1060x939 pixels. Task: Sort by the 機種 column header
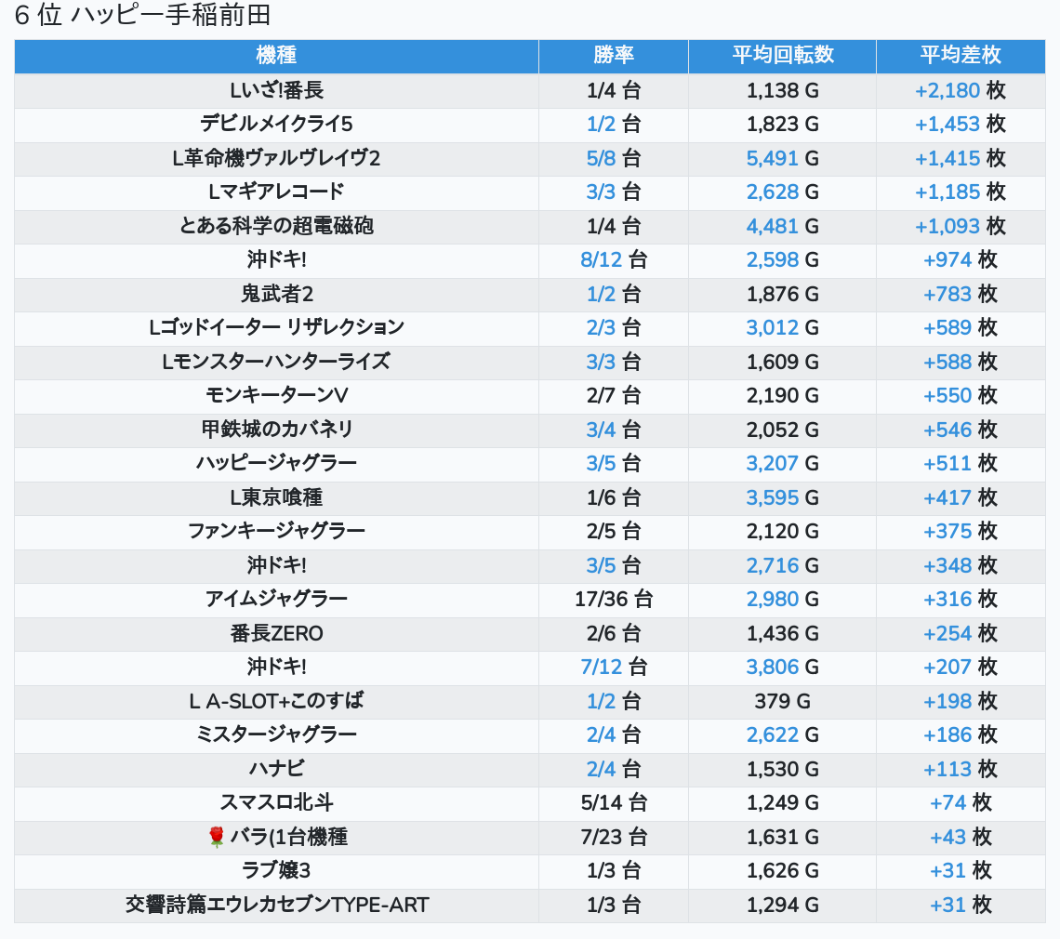276,55
